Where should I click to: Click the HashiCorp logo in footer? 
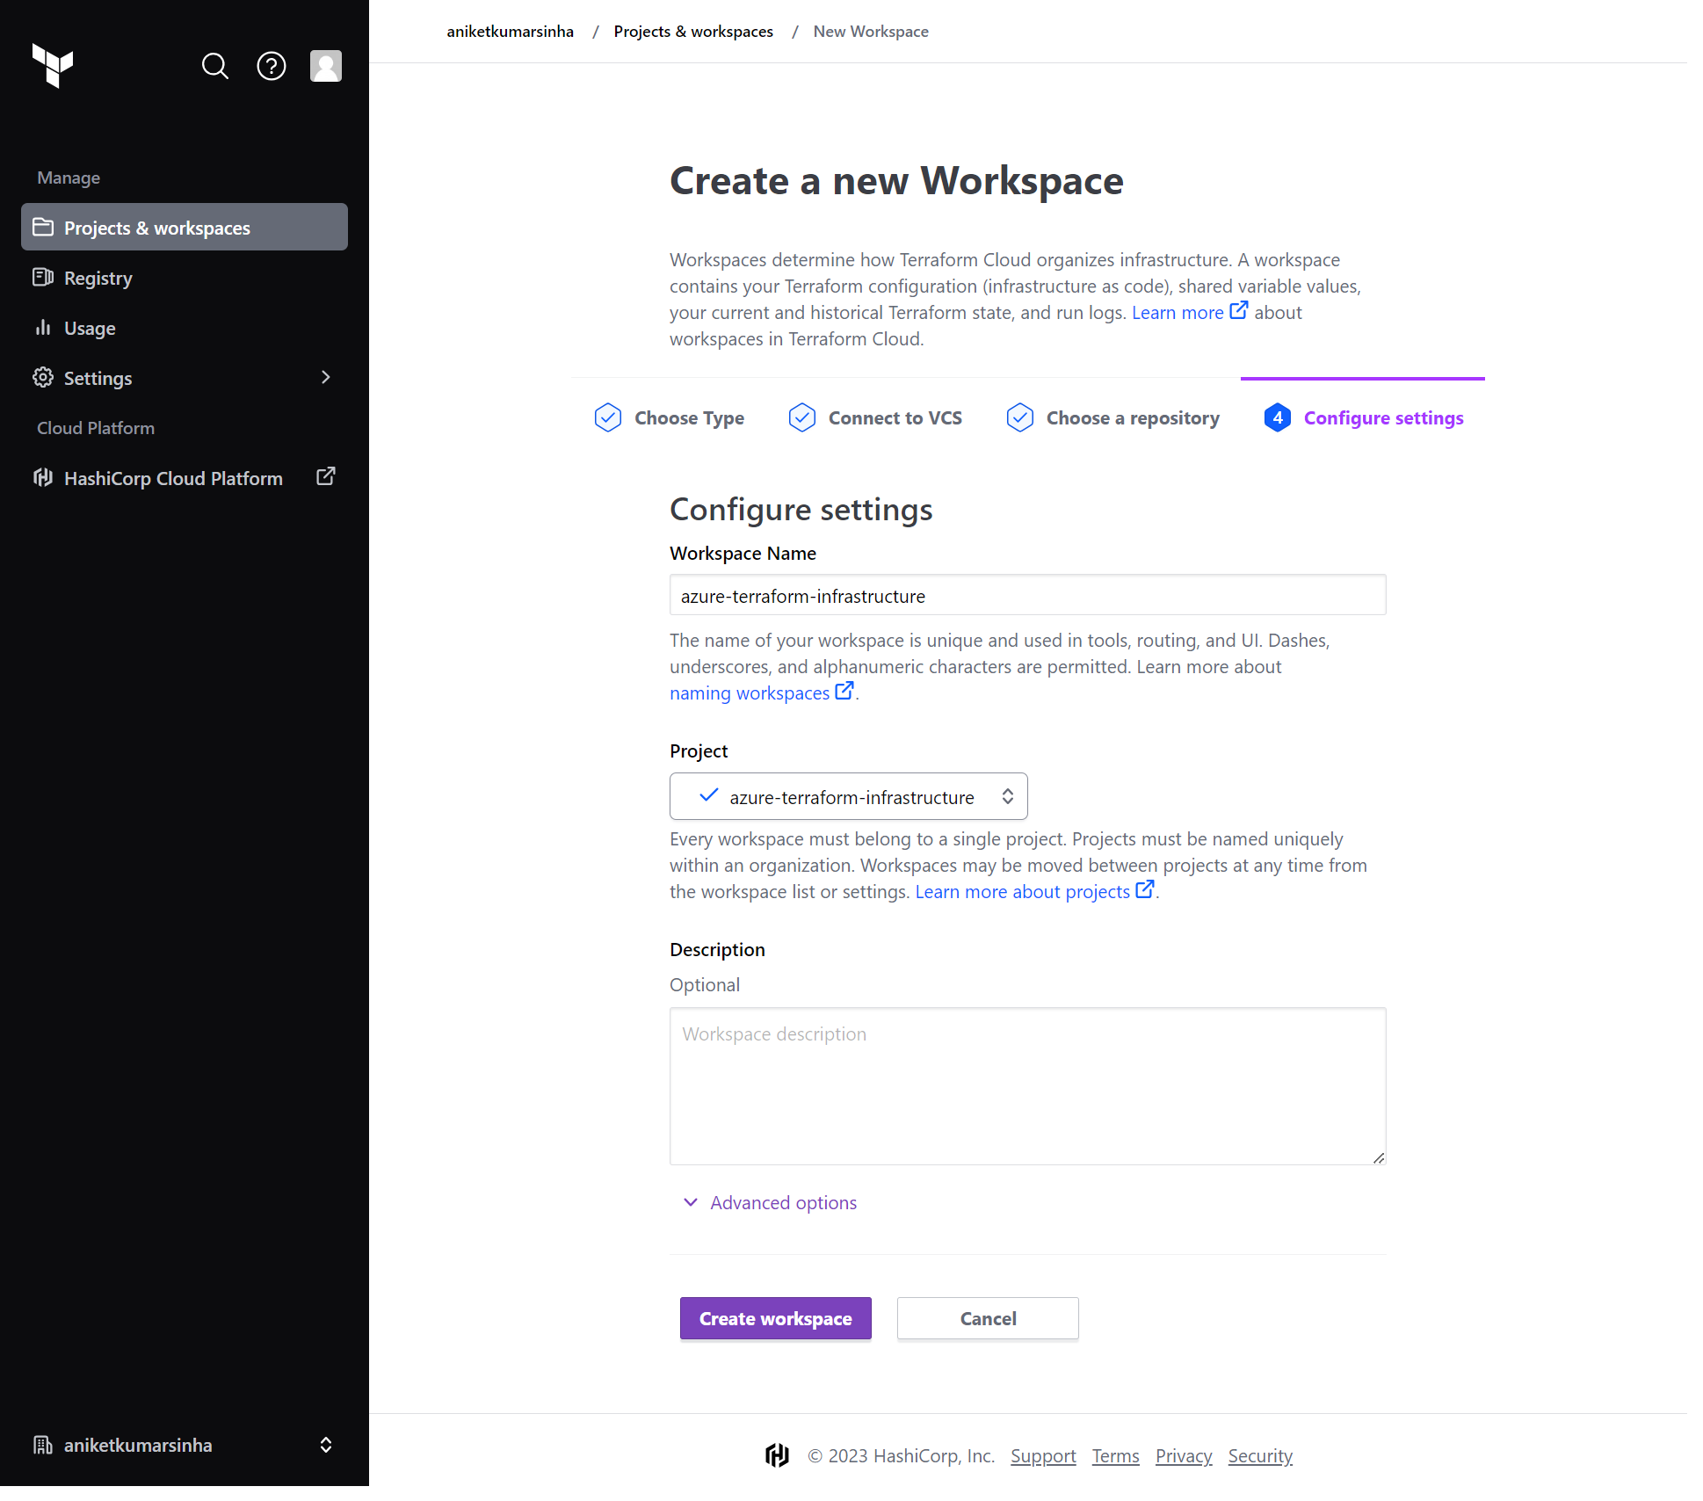(777, 1455)
